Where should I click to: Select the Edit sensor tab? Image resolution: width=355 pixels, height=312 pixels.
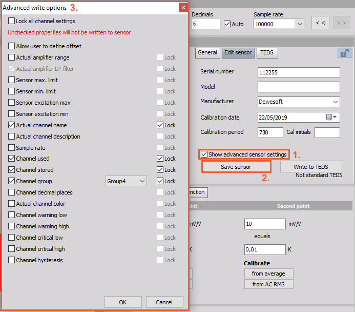[238, 53]
